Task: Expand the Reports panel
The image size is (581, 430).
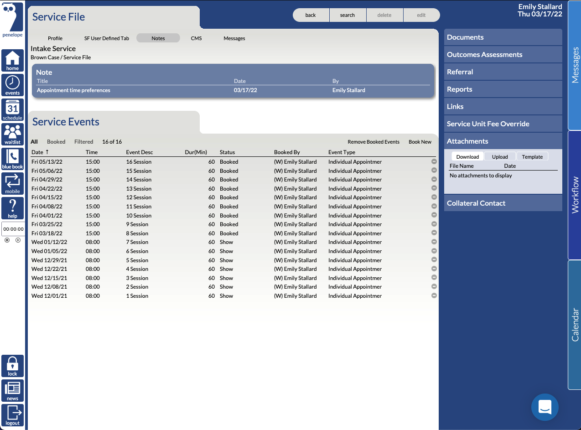Action: [x=503, y=89]
